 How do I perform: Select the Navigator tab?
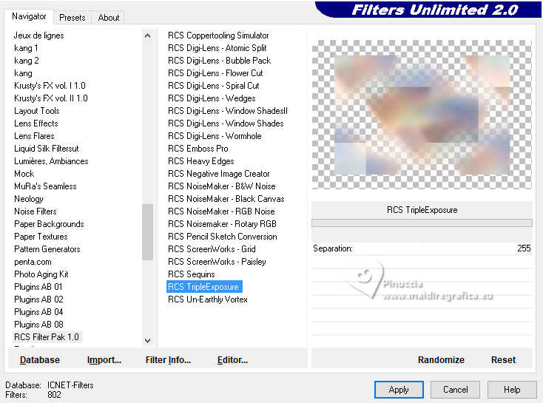pos(29,16)
